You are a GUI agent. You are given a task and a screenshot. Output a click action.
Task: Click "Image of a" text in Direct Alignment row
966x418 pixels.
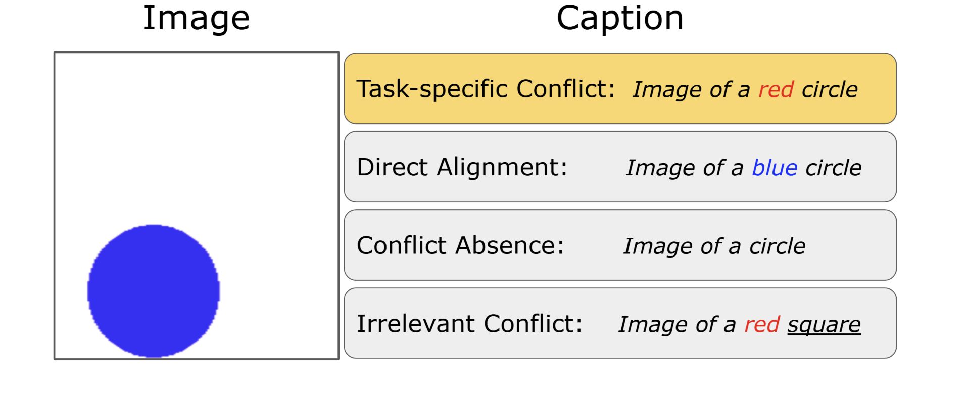pos(685,168)
